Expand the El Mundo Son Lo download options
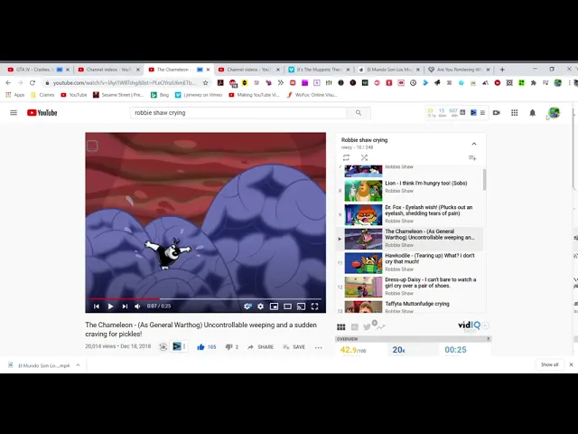 (78, 365)
